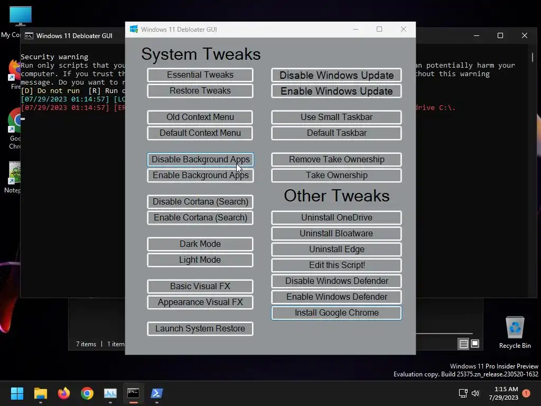Viewport: 541px width, 406px height.
Task: Open Edit this Script!
Action: click(x=337, y=265)
